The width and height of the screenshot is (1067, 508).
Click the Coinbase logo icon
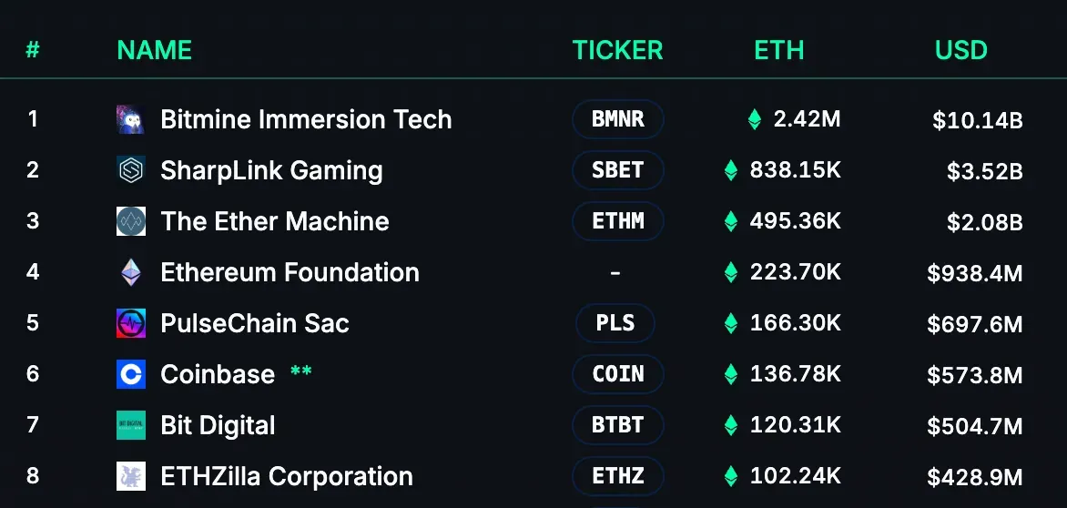click(x=131, y=374)
